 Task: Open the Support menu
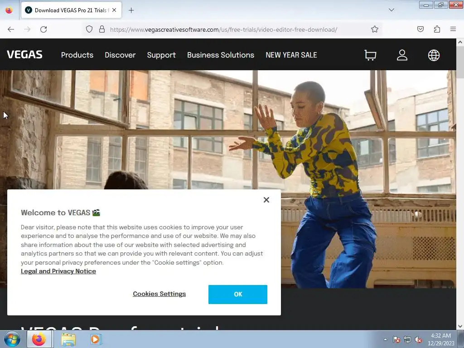click(161, 55)
